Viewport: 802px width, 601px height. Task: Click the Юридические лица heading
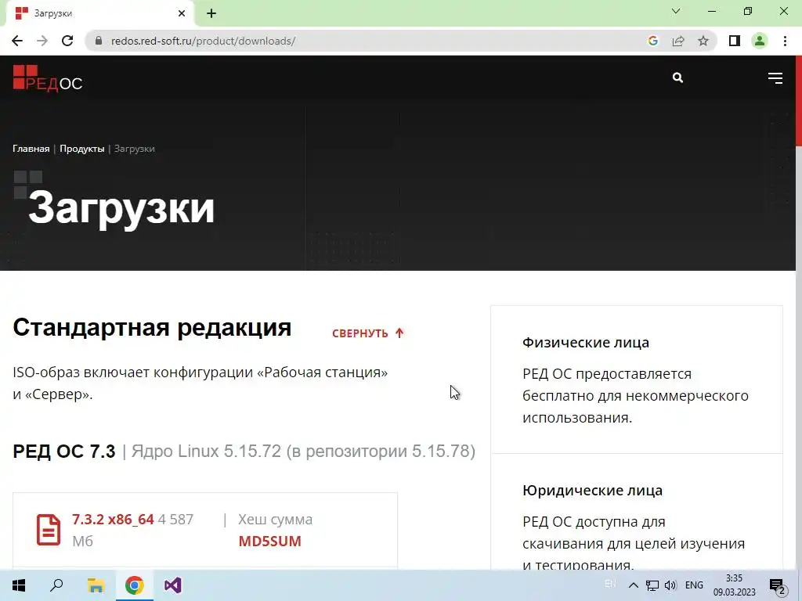click(x=592, y=491)
